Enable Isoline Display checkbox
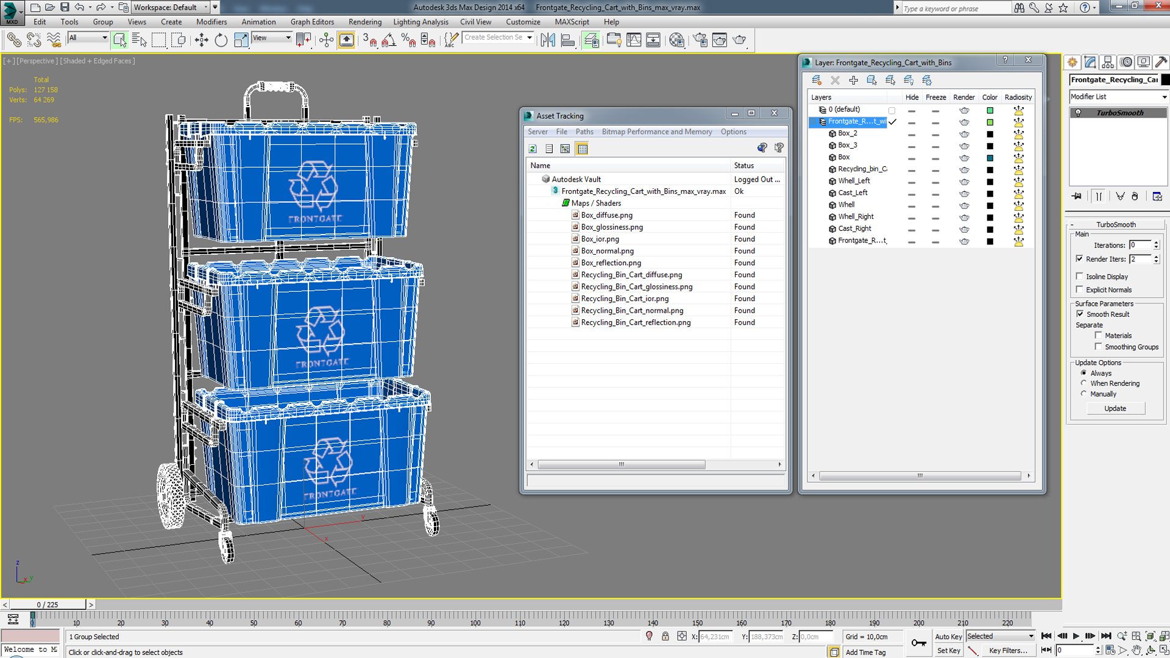This screenshot has width=1170, height=658. [x=1080, y=277]
